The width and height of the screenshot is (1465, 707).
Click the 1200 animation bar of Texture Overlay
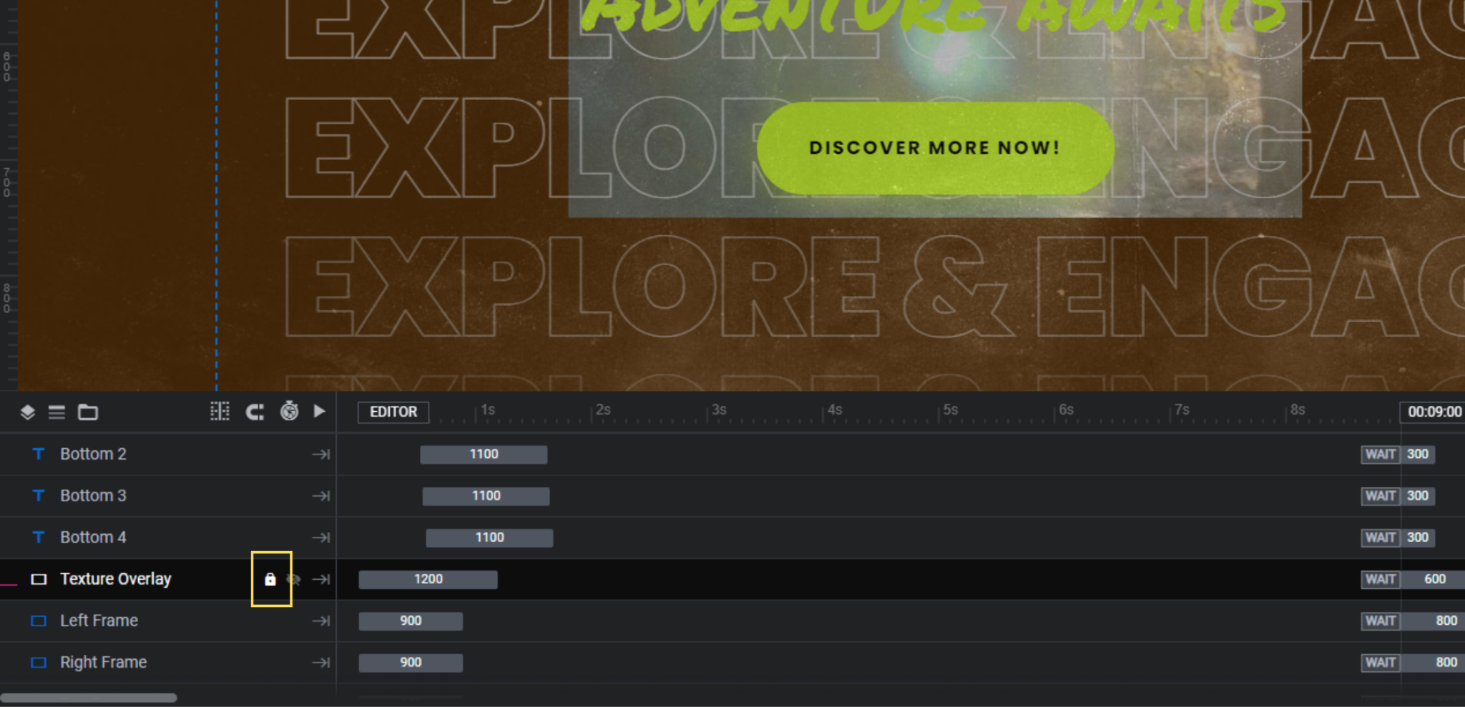pyautogui.click(x=428, y=579)
